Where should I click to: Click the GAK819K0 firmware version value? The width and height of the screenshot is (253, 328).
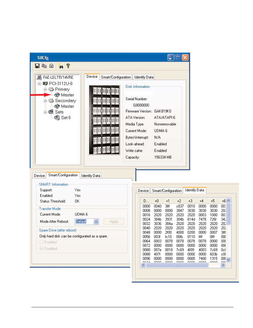pyautogui.click(x=163, y=111)
